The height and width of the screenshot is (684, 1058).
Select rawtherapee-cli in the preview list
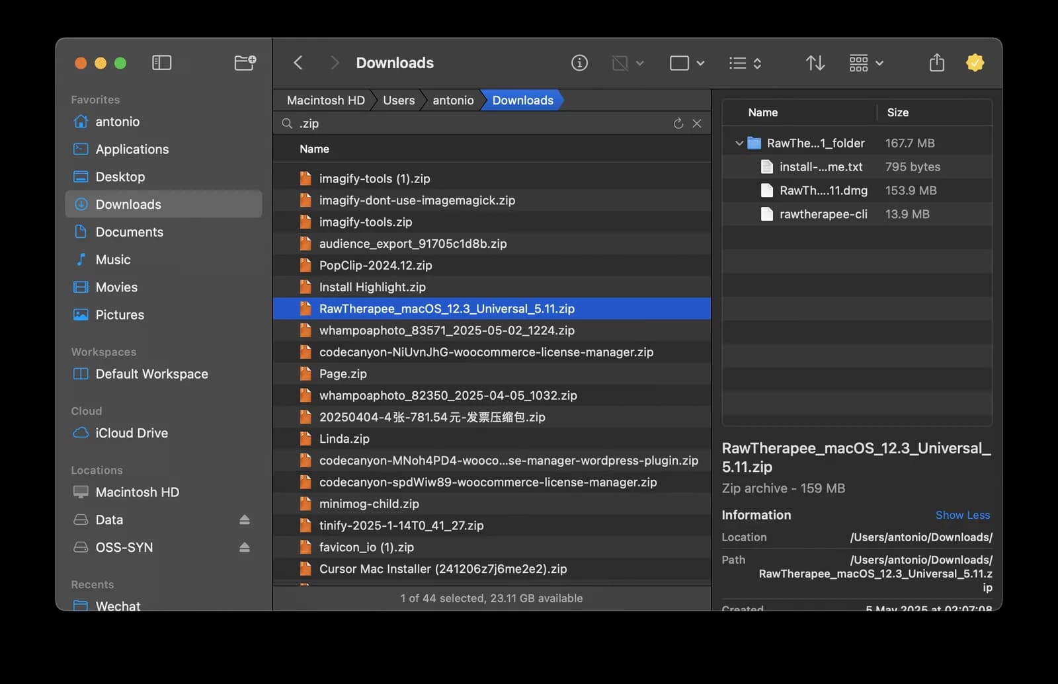pos(857,214)
